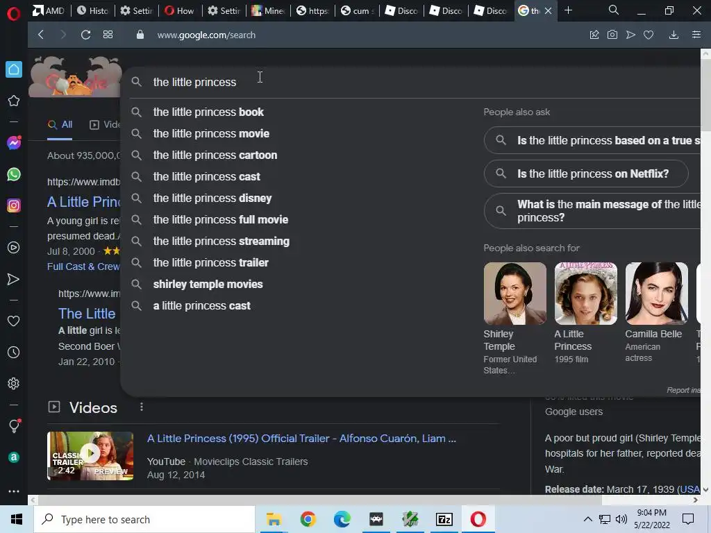Screen dimensions: 711x533
Task: Open Windows Start menu
Action: pyautogui.click(x=17, y=519)
